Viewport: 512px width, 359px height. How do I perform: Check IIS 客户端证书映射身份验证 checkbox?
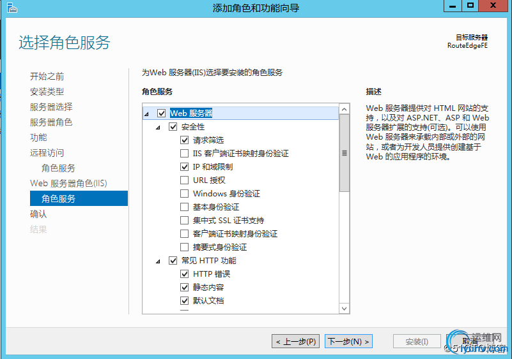pyautogui.click(x=184, y=154)
